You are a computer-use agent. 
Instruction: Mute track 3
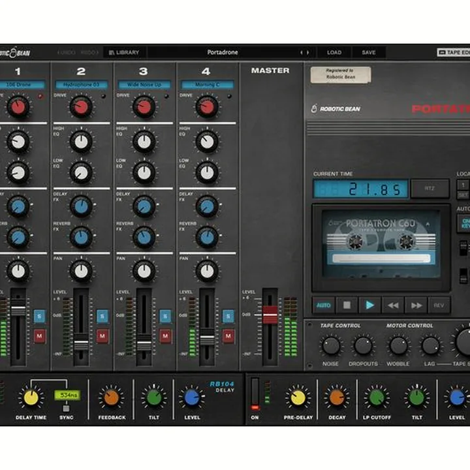(165, 336)
